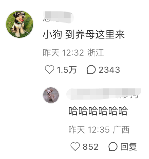Click timestamp 昨天 12:32 浙江
Image resolution: width=149 pixels, height=159 pixels.
(73, 53)
